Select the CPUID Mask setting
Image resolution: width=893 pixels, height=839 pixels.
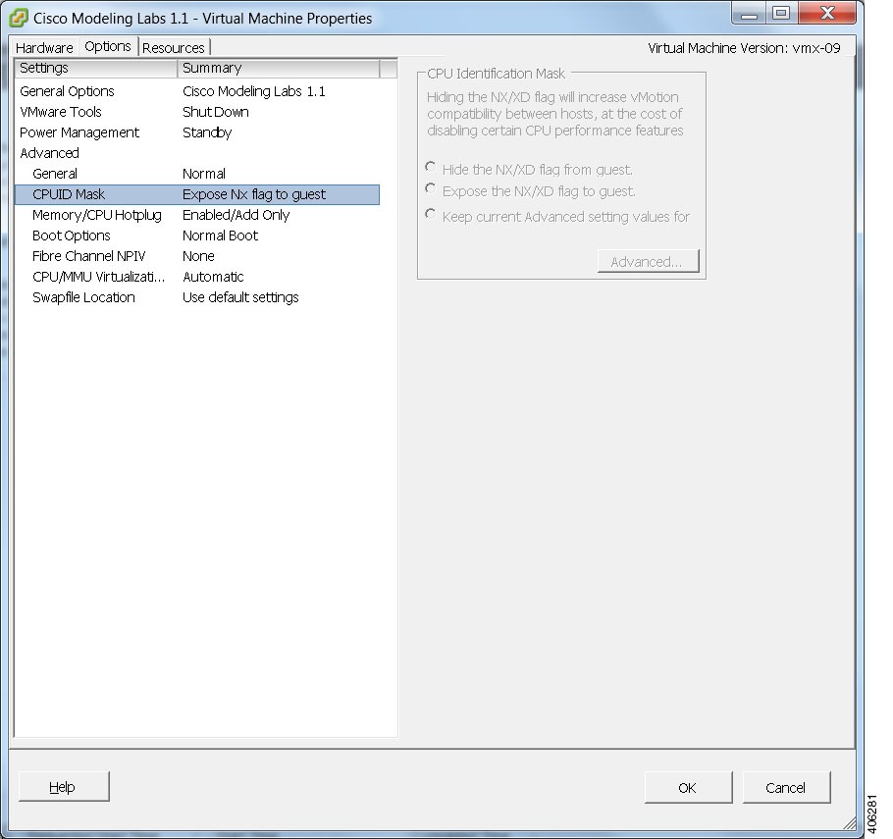click(x=197, y=194)
